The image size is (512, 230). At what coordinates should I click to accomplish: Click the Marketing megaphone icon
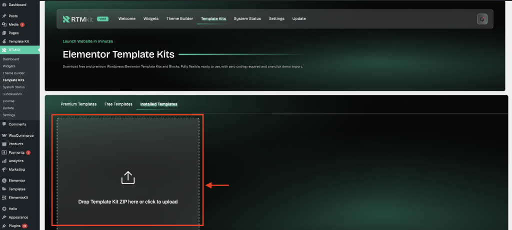click(x=4, y=170)
